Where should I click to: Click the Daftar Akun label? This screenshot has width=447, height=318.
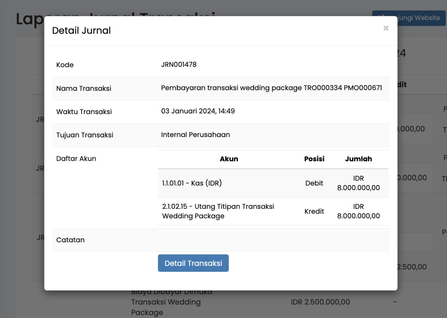[76, 159]
